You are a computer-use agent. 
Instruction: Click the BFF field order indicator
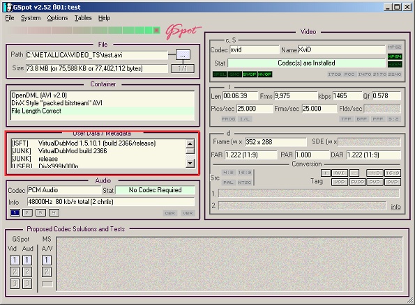pyautogui.click(x=362, y=119)
